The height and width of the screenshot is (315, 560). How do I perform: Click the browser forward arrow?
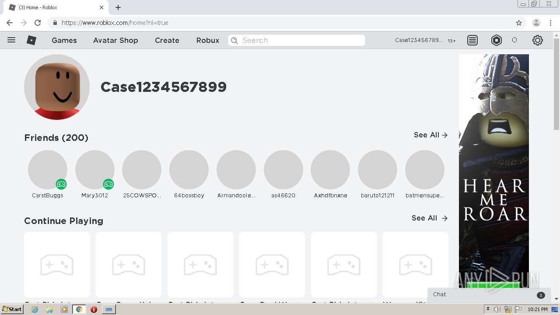pyautogui.click(x=24, y=23)
